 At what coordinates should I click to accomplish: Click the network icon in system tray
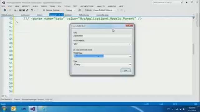pos(177,109)
